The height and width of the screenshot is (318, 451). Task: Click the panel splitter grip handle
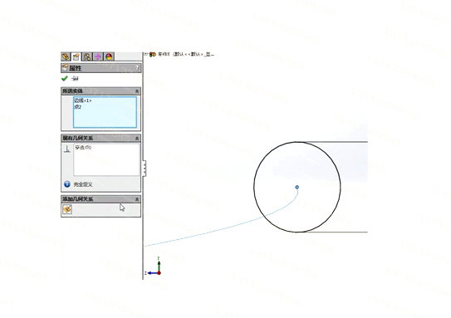145,169
